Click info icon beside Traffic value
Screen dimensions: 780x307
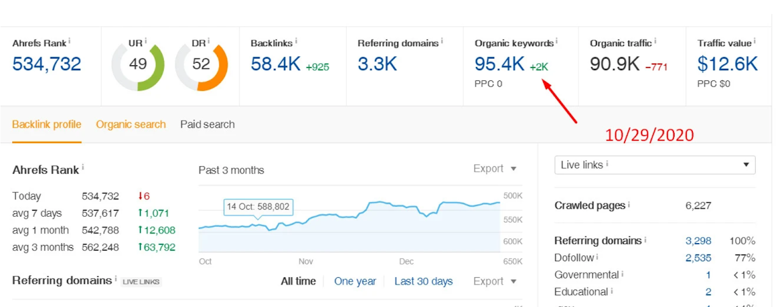point(754,41)
